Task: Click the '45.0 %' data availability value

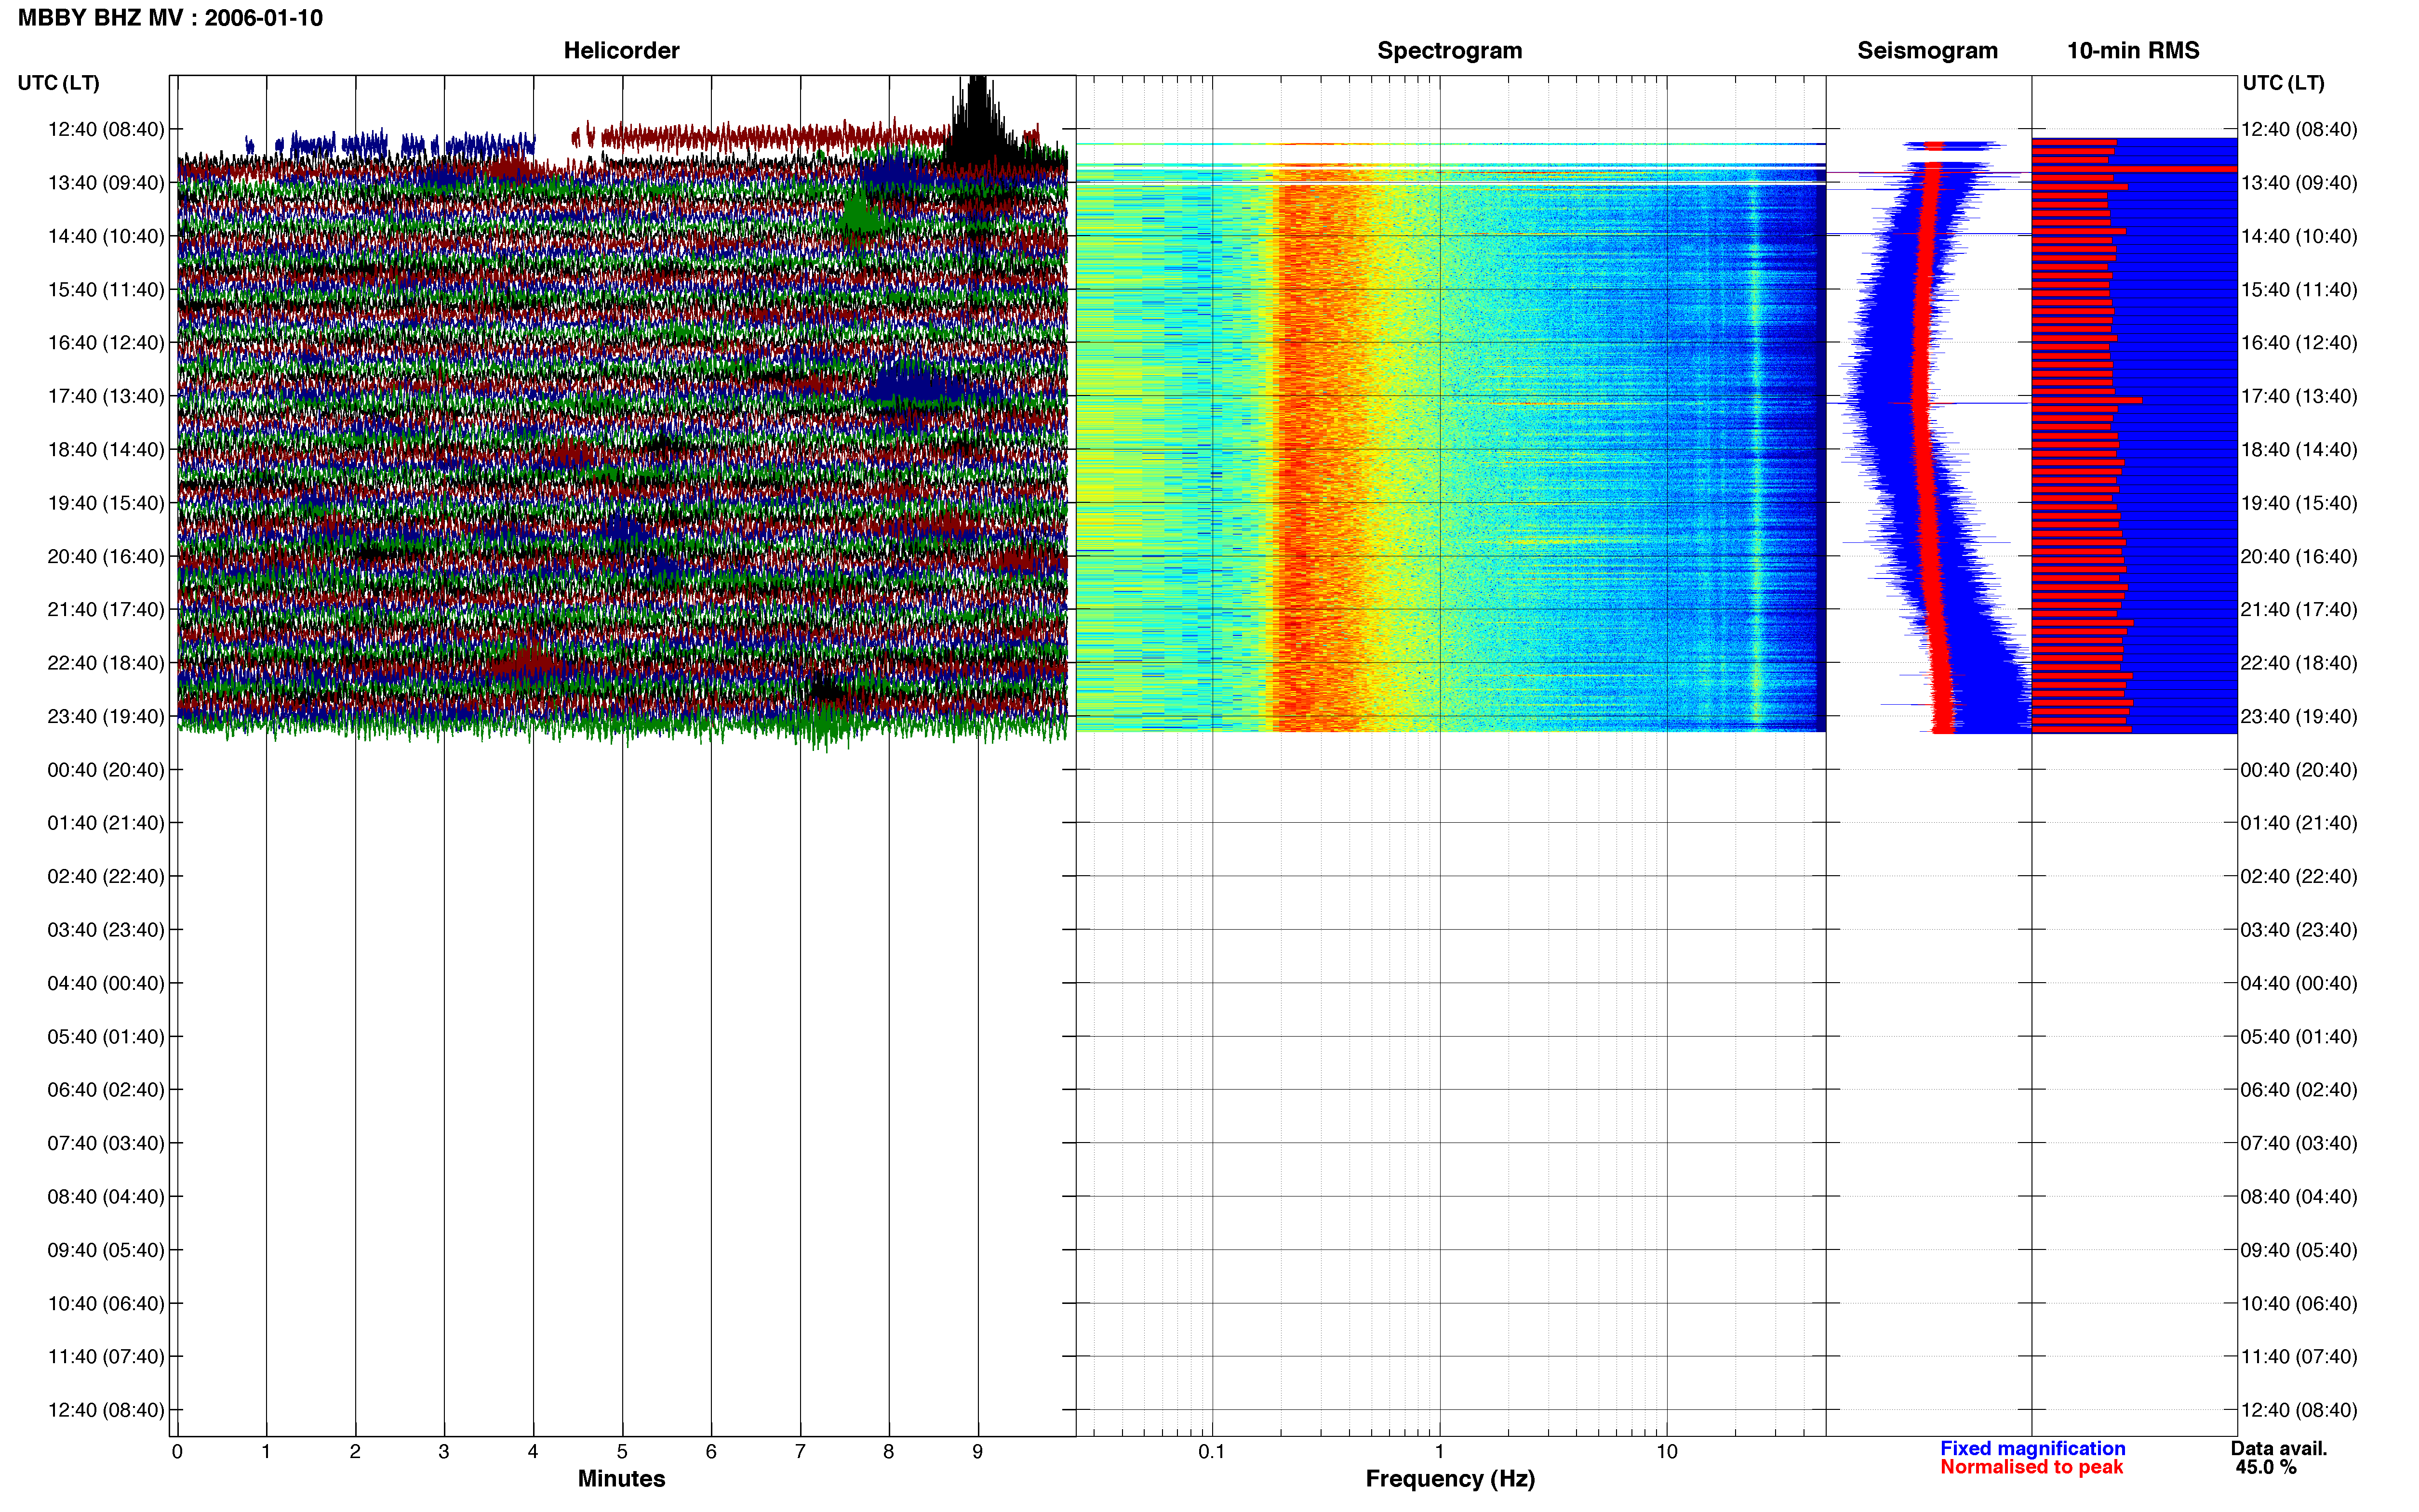Action: [x=2266, y=1467]
